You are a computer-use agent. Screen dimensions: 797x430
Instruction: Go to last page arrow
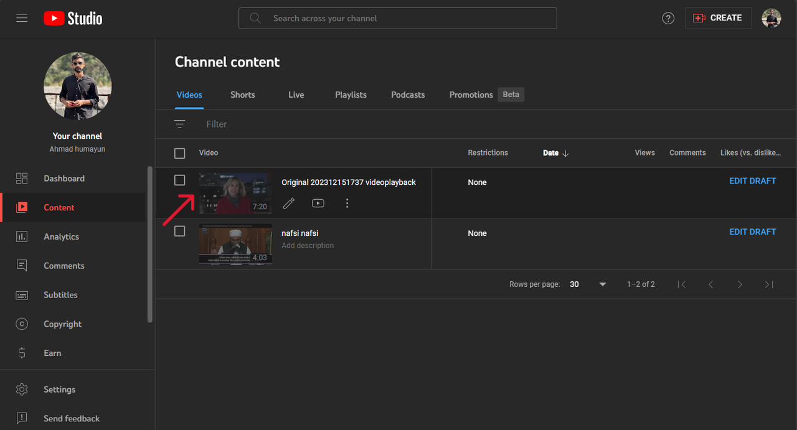(769, 284)
